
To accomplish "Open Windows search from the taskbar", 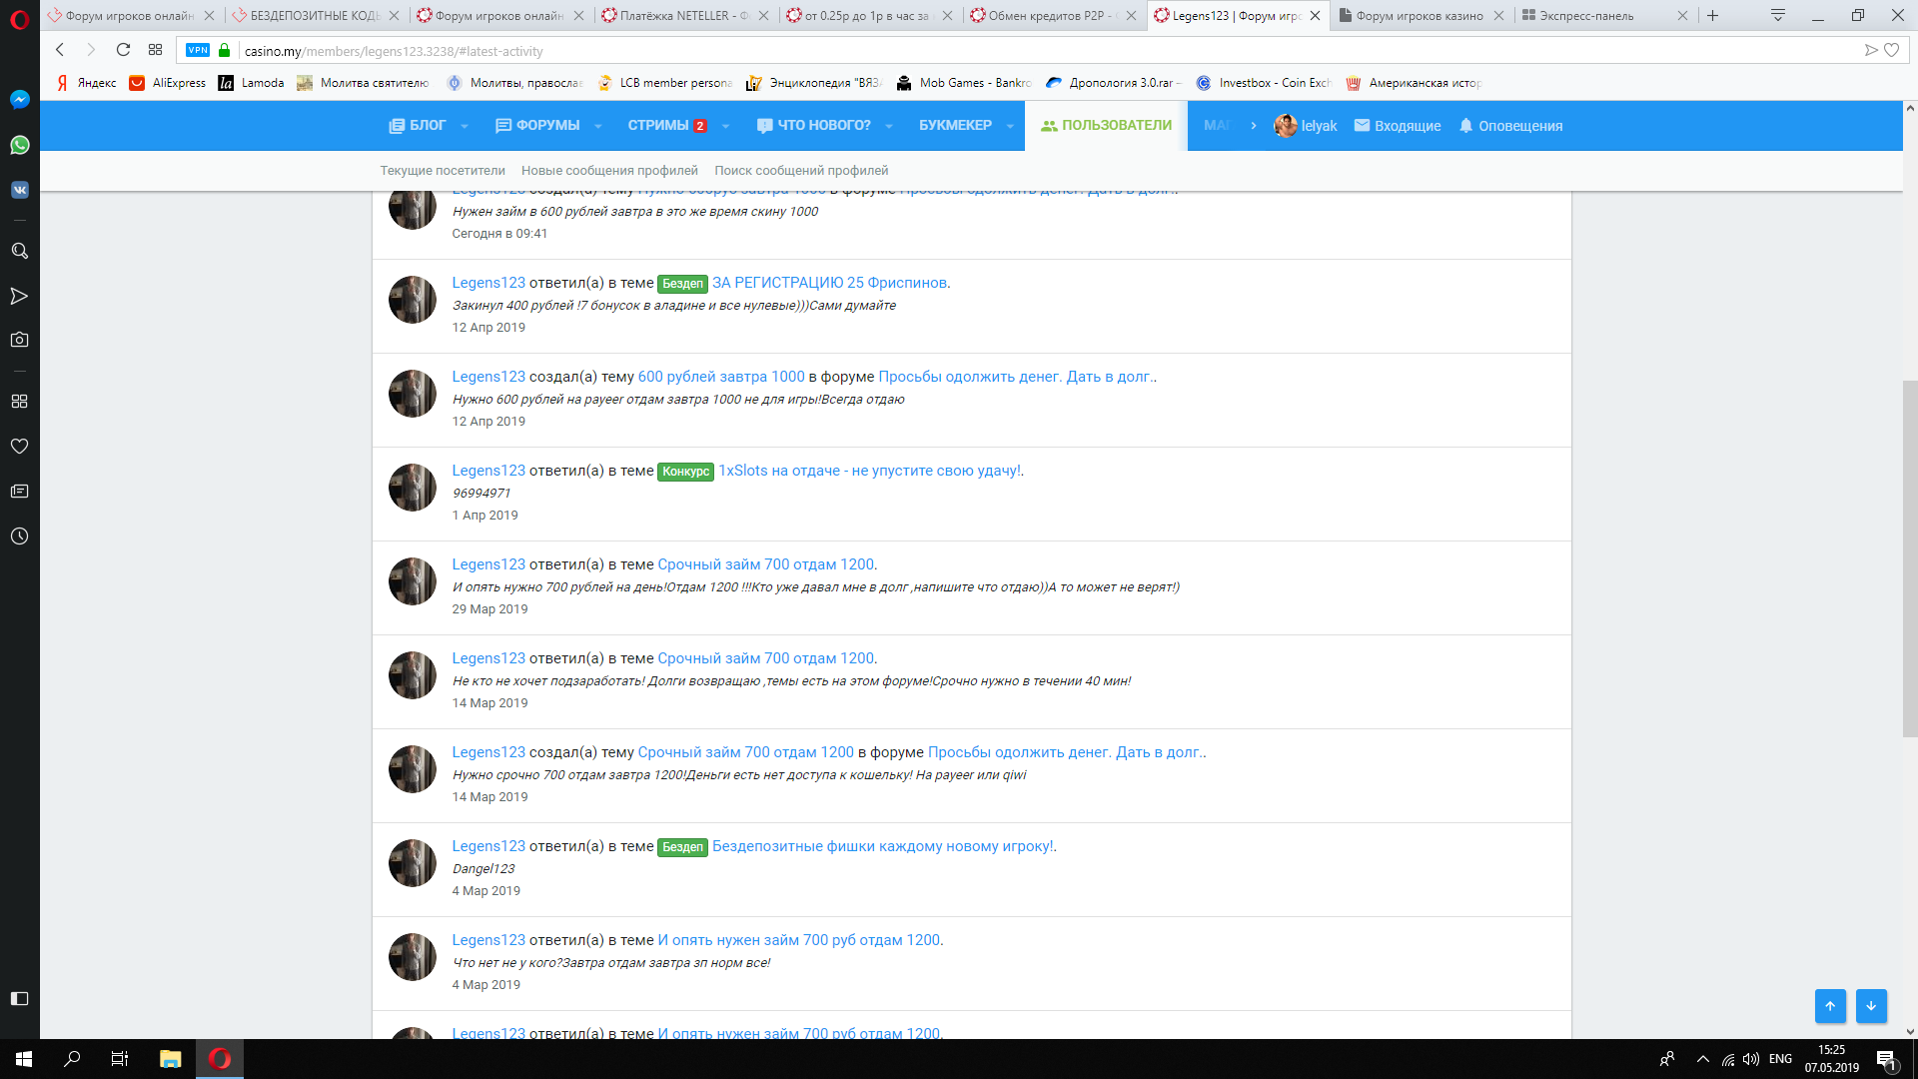I will pos(72,1059).
